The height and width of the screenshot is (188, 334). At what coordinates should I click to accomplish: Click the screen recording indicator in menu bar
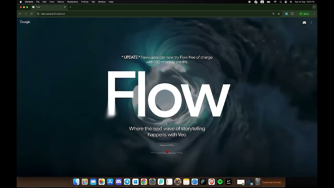(249, 2)
